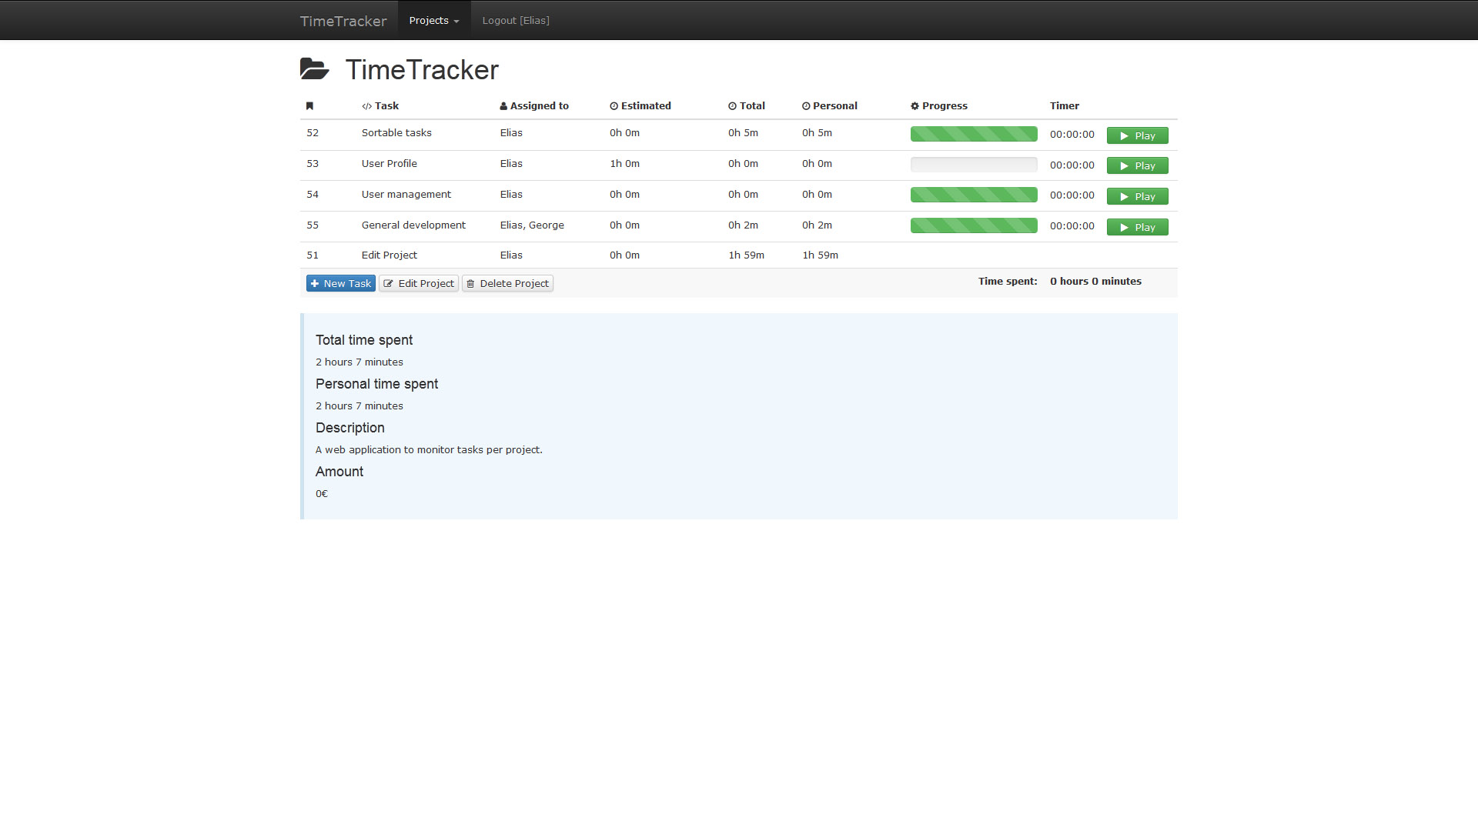Image resolution: width=1478 pixels, height=831 pixels.
Task: Go to TimeTracker brand home link
Action: click(343, 21)
